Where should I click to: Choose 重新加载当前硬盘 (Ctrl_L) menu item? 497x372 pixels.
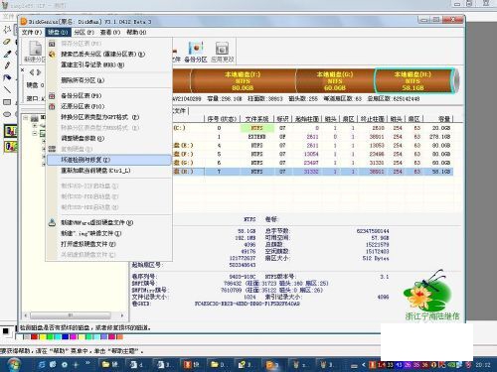coord(108,171)
